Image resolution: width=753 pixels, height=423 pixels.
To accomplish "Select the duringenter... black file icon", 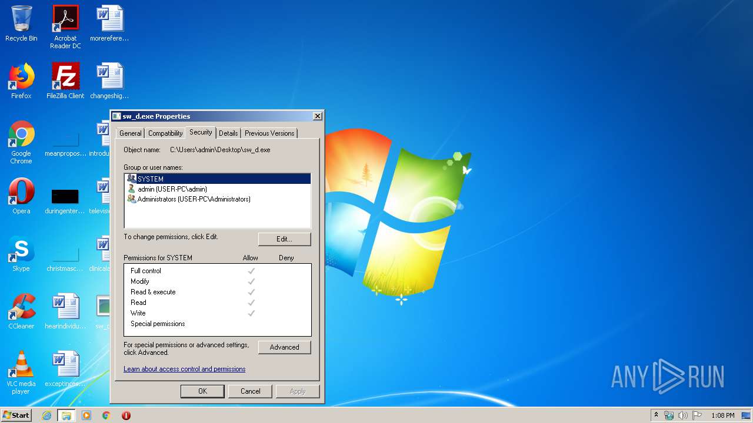I will point(65,200).
